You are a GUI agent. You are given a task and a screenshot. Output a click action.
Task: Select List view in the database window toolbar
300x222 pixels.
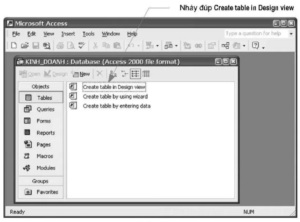point(135,74)
